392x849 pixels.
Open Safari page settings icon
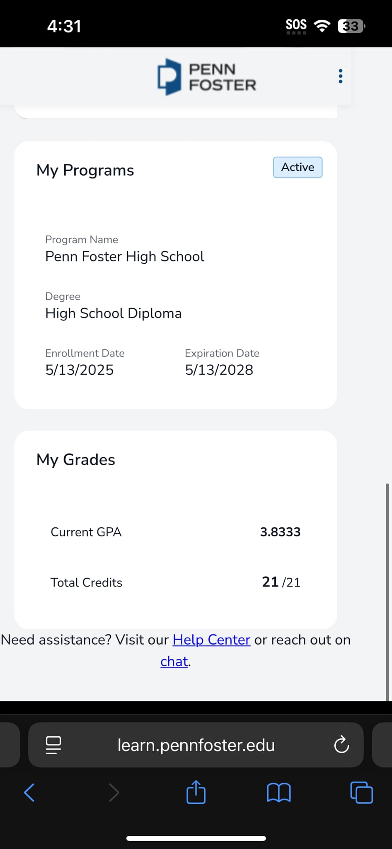[x=53, y=745]
